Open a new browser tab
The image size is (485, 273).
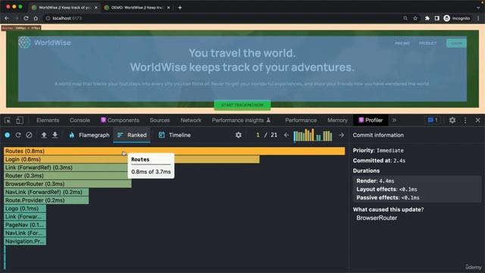click(180, 8)
